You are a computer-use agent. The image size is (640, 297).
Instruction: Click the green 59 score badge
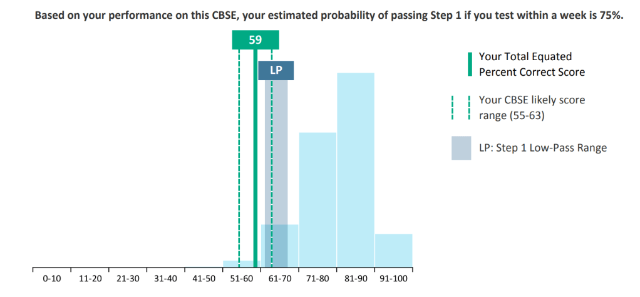[x=255, y=40]
